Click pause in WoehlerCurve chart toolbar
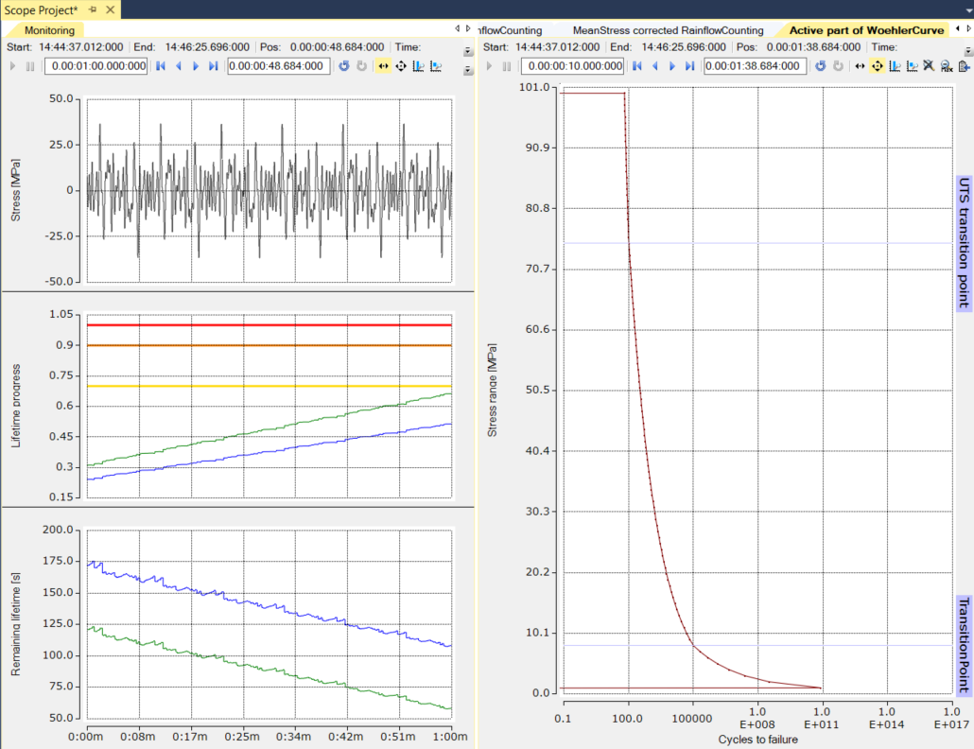 506,66
